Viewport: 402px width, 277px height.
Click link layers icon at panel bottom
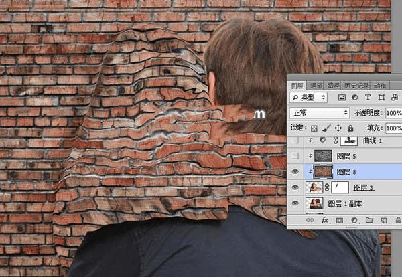click(310, 220)
